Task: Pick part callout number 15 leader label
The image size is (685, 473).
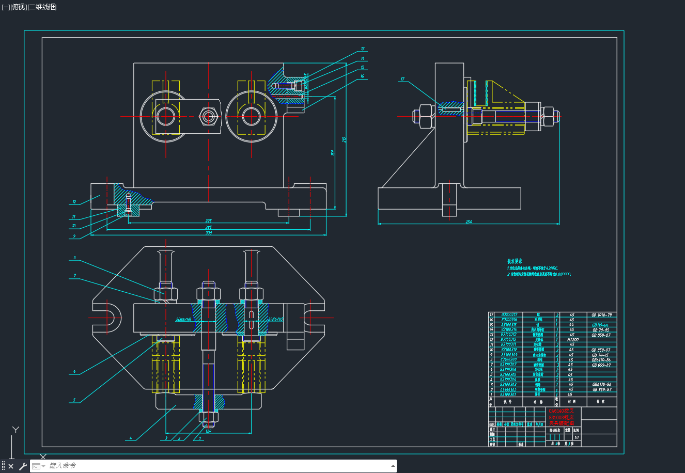Action: point(363,67)
